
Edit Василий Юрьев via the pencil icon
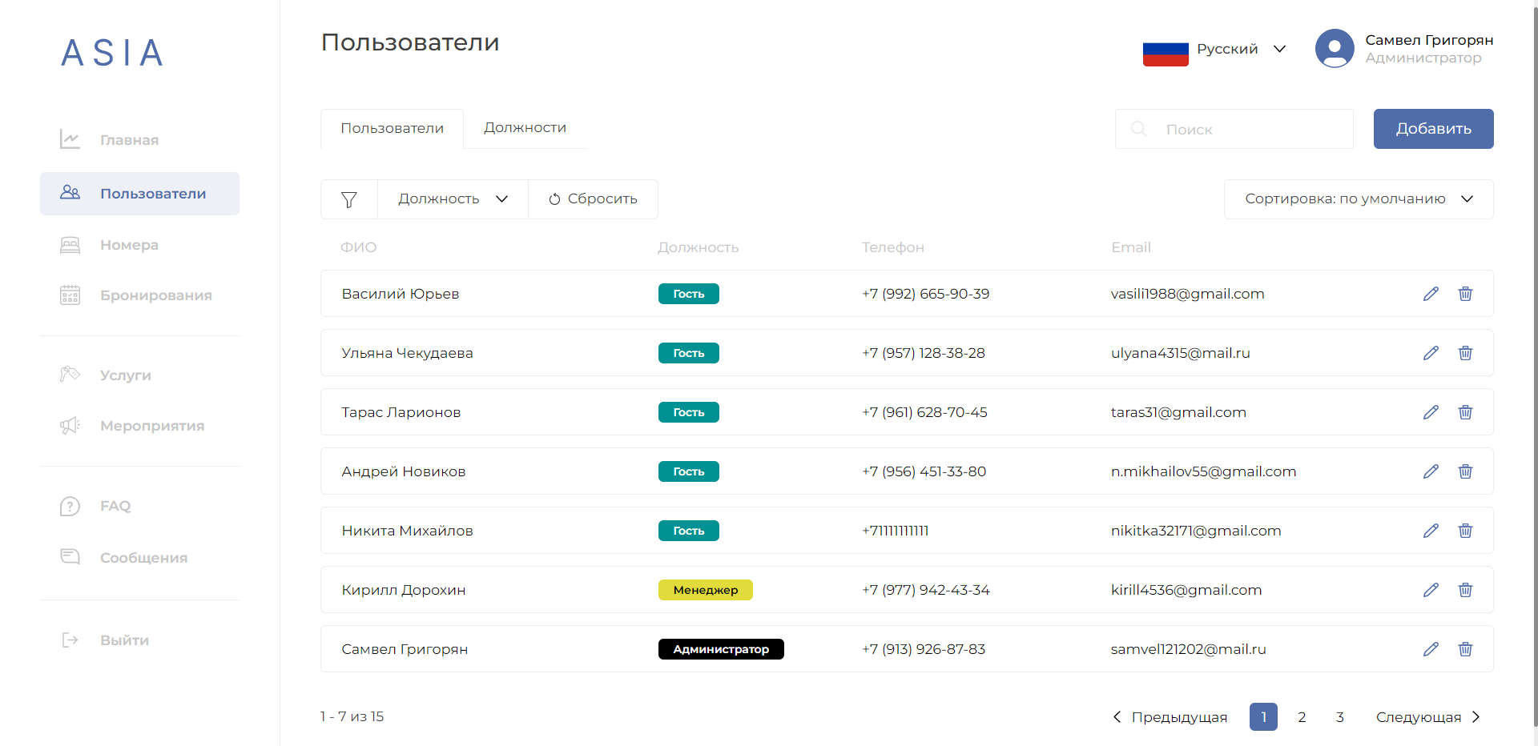tap(1431, 294)
